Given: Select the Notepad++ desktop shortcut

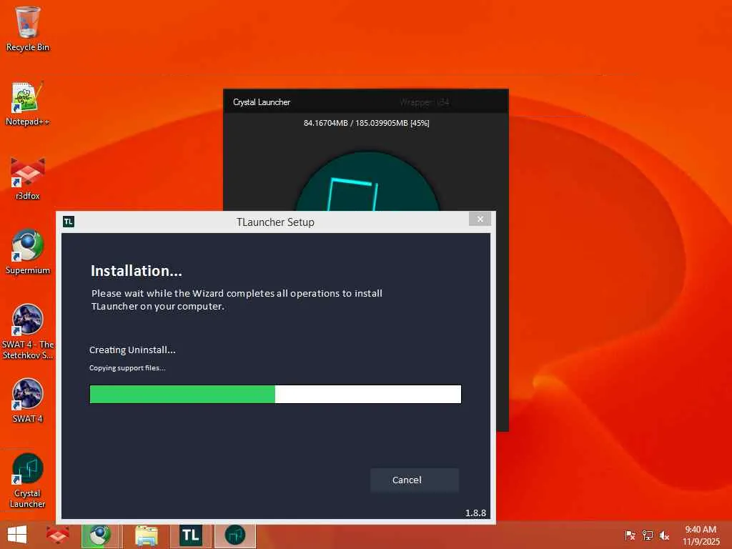Looking at the screenshot, I should pos(28,104).
